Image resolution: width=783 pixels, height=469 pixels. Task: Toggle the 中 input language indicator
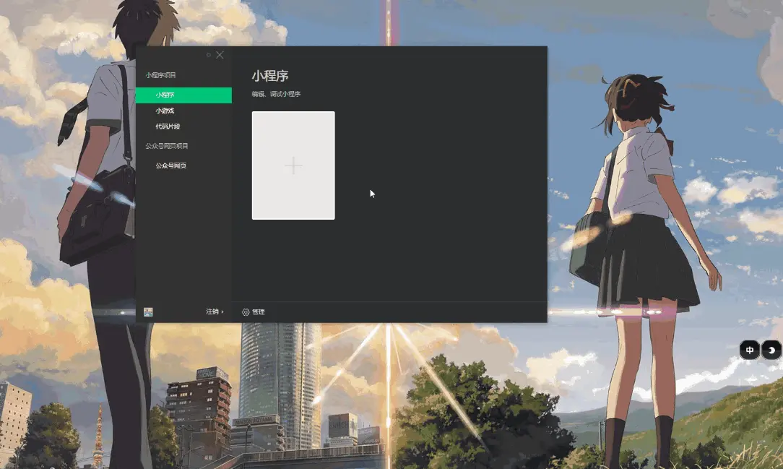[x=750, y=350]
